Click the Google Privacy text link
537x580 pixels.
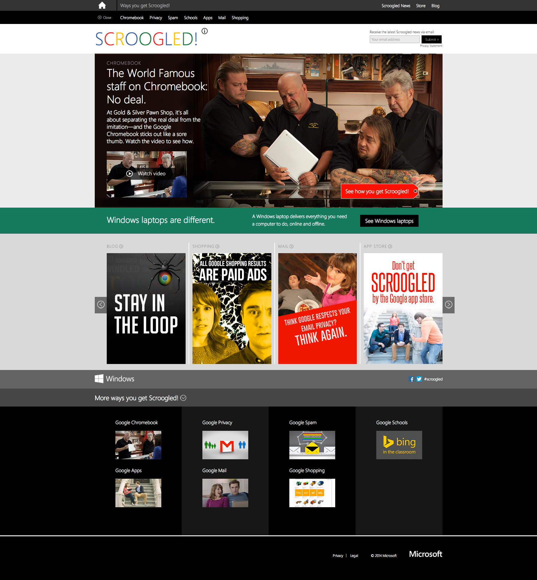(217, 422)
